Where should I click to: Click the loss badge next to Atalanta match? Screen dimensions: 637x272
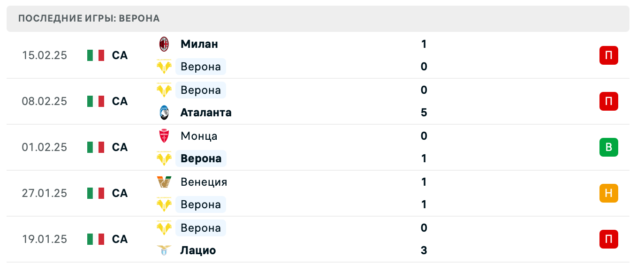[x=609, y=101]
